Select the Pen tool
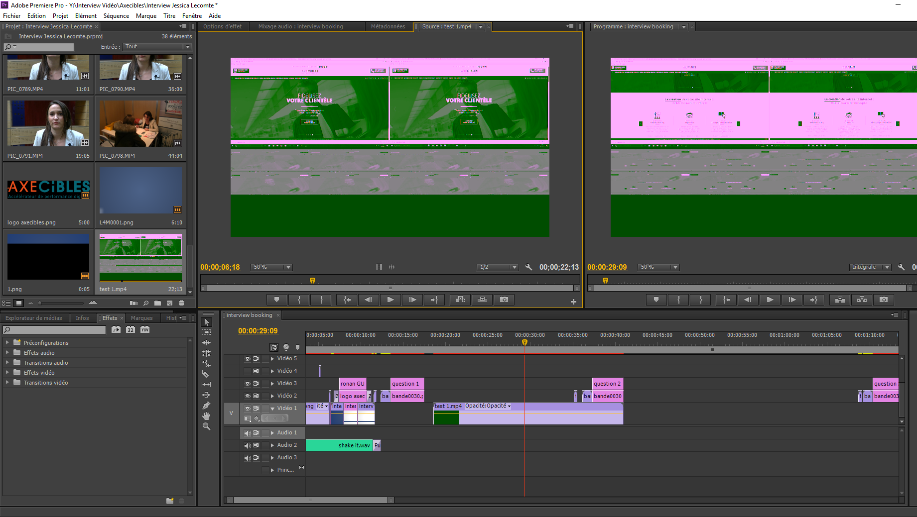This screenshot has height=517, width=917. click(x=206, y=405)
